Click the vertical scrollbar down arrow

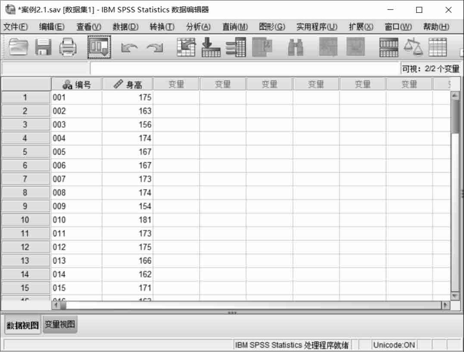click(x=455, y=296)
